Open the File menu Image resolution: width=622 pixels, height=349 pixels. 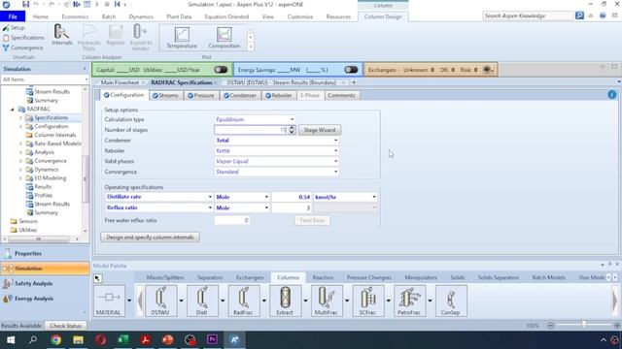point(13,16)
